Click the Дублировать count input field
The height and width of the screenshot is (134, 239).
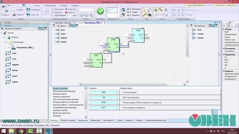tap(69, 16)
